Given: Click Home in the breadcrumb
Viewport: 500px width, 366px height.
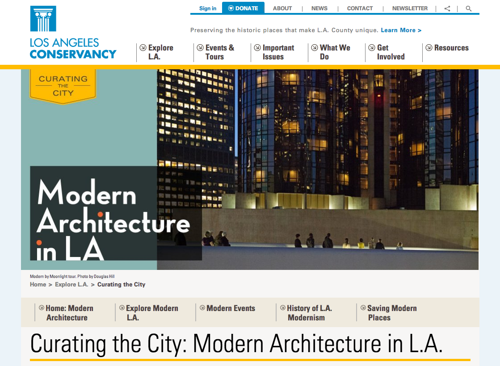Looking at the screenshot, I should [x=38, y=284].
